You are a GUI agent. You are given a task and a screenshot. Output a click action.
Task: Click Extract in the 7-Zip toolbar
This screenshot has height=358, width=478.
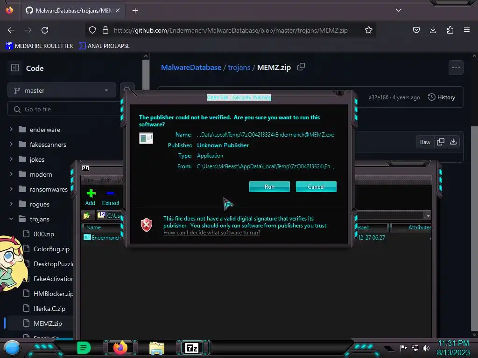click(110, 198)
